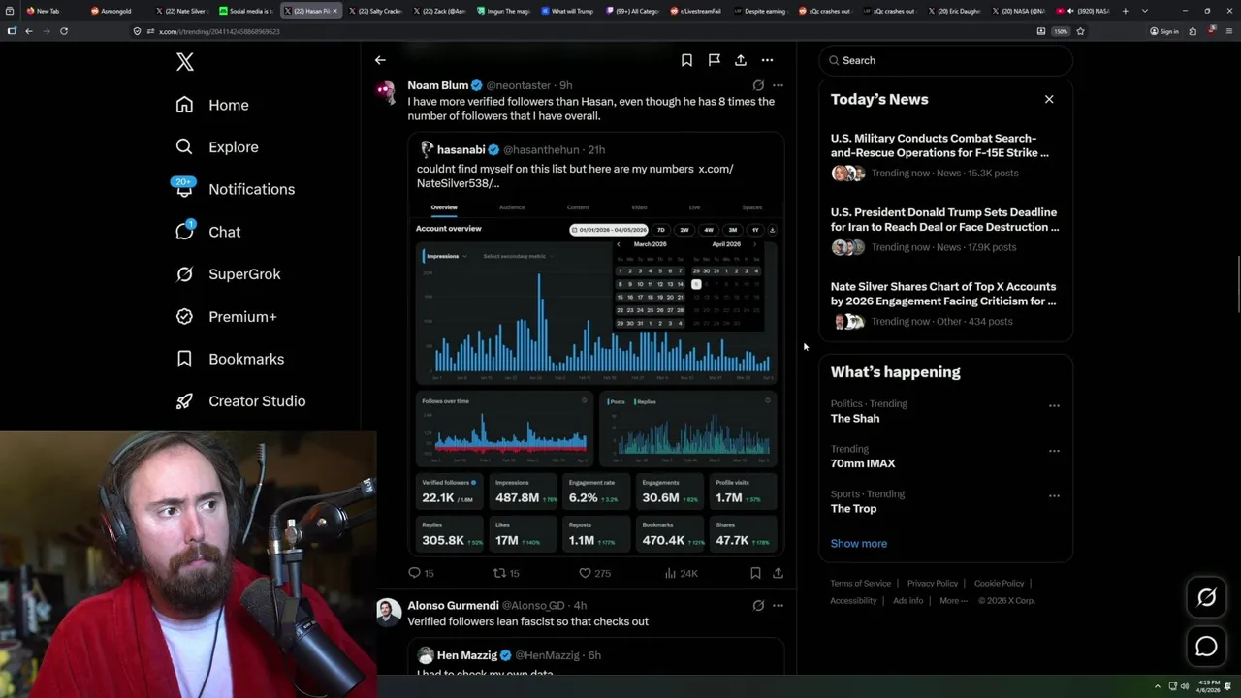Like Noam Blum's post with 275 likes
Viewport: 1241px width, 698px height.
click(x=594, y=573)
